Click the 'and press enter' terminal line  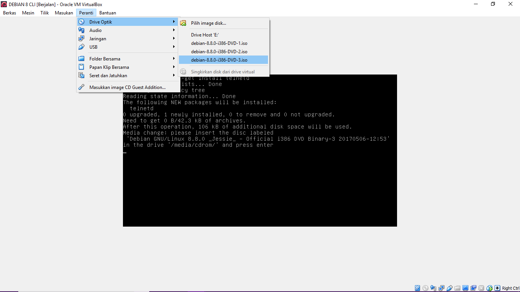[198, 145]
